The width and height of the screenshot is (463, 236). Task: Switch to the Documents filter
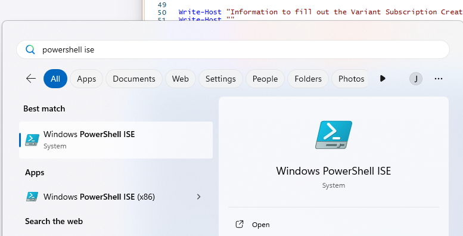[x=134, y=79]
